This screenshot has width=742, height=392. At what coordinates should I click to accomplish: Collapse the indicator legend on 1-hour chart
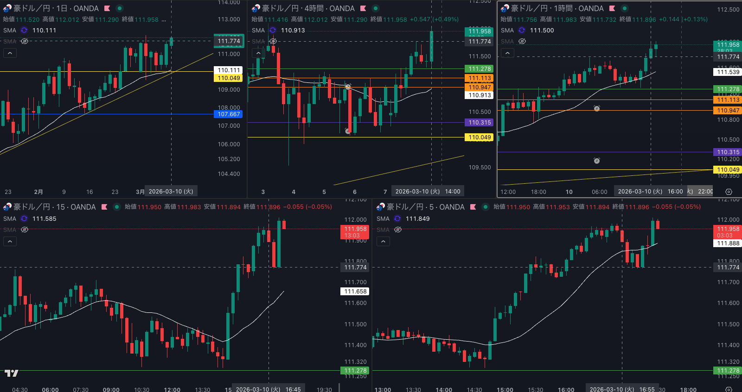(x=507, y=53)
